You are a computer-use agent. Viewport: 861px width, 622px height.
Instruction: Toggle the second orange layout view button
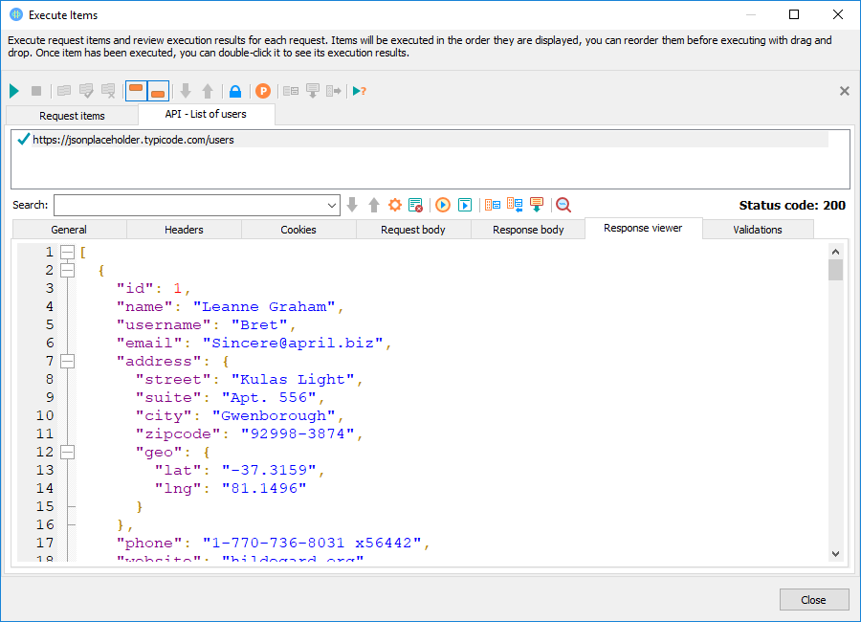click(x=157, y=90)
